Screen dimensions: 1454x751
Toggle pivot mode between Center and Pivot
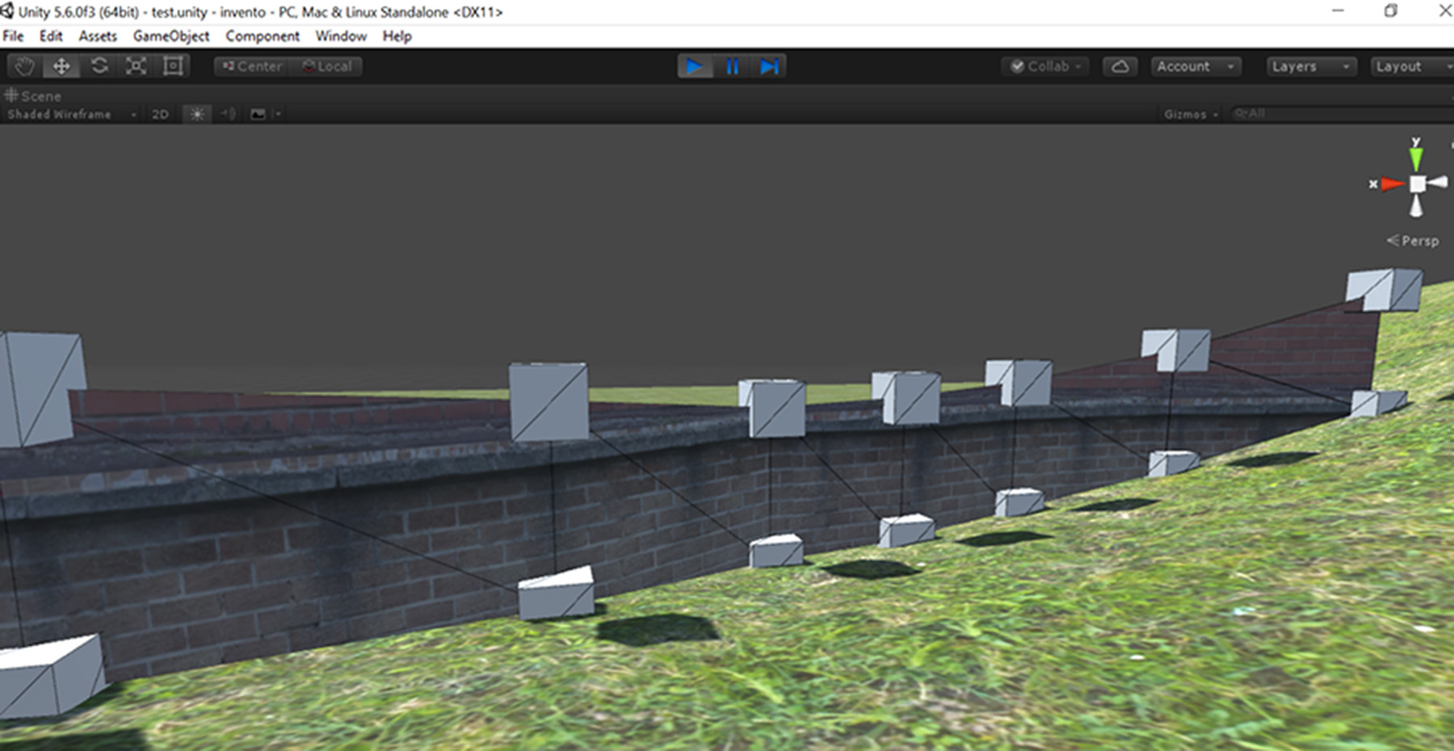pos(250,66)
